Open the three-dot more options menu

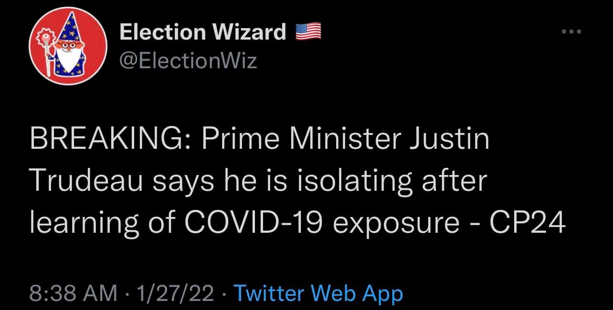point(571,32)
